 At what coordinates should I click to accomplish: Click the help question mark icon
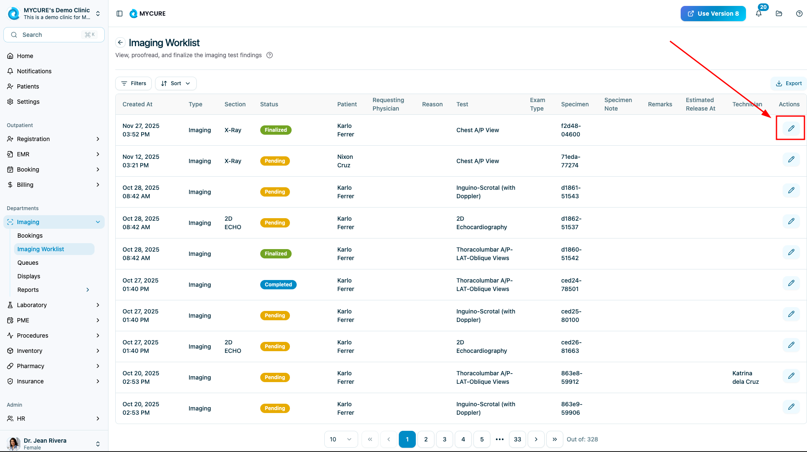point(799,14)
